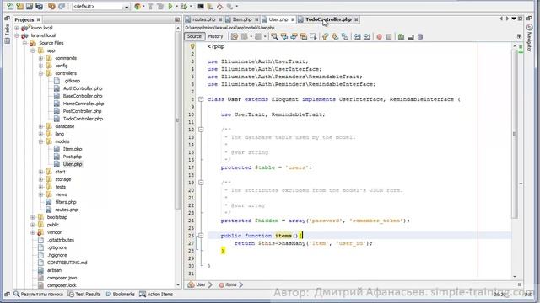Click the Shift Line Right icon
Image resolution: width=540 pixels, height=303 pixels.
point(367,36)
